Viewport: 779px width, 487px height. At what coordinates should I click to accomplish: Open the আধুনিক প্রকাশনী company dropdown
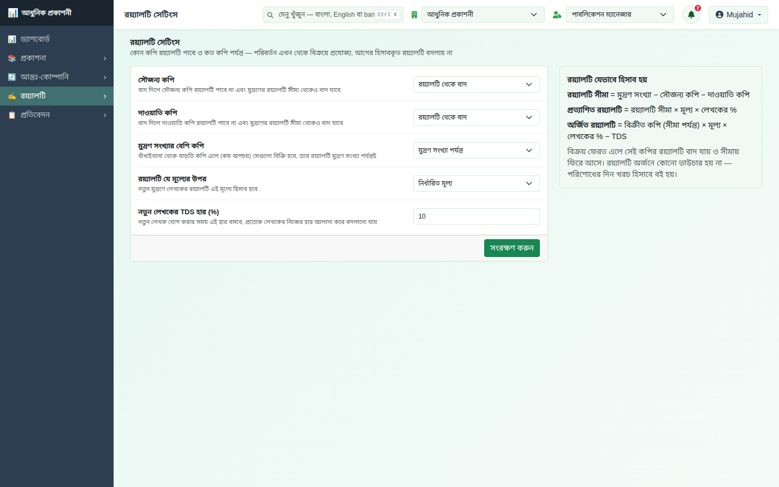point(483,15)
